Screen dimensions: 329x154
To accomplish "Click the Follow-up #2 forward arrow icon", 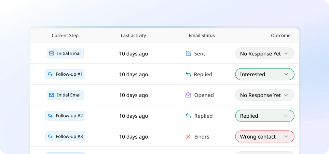I will tap(50, 116).
